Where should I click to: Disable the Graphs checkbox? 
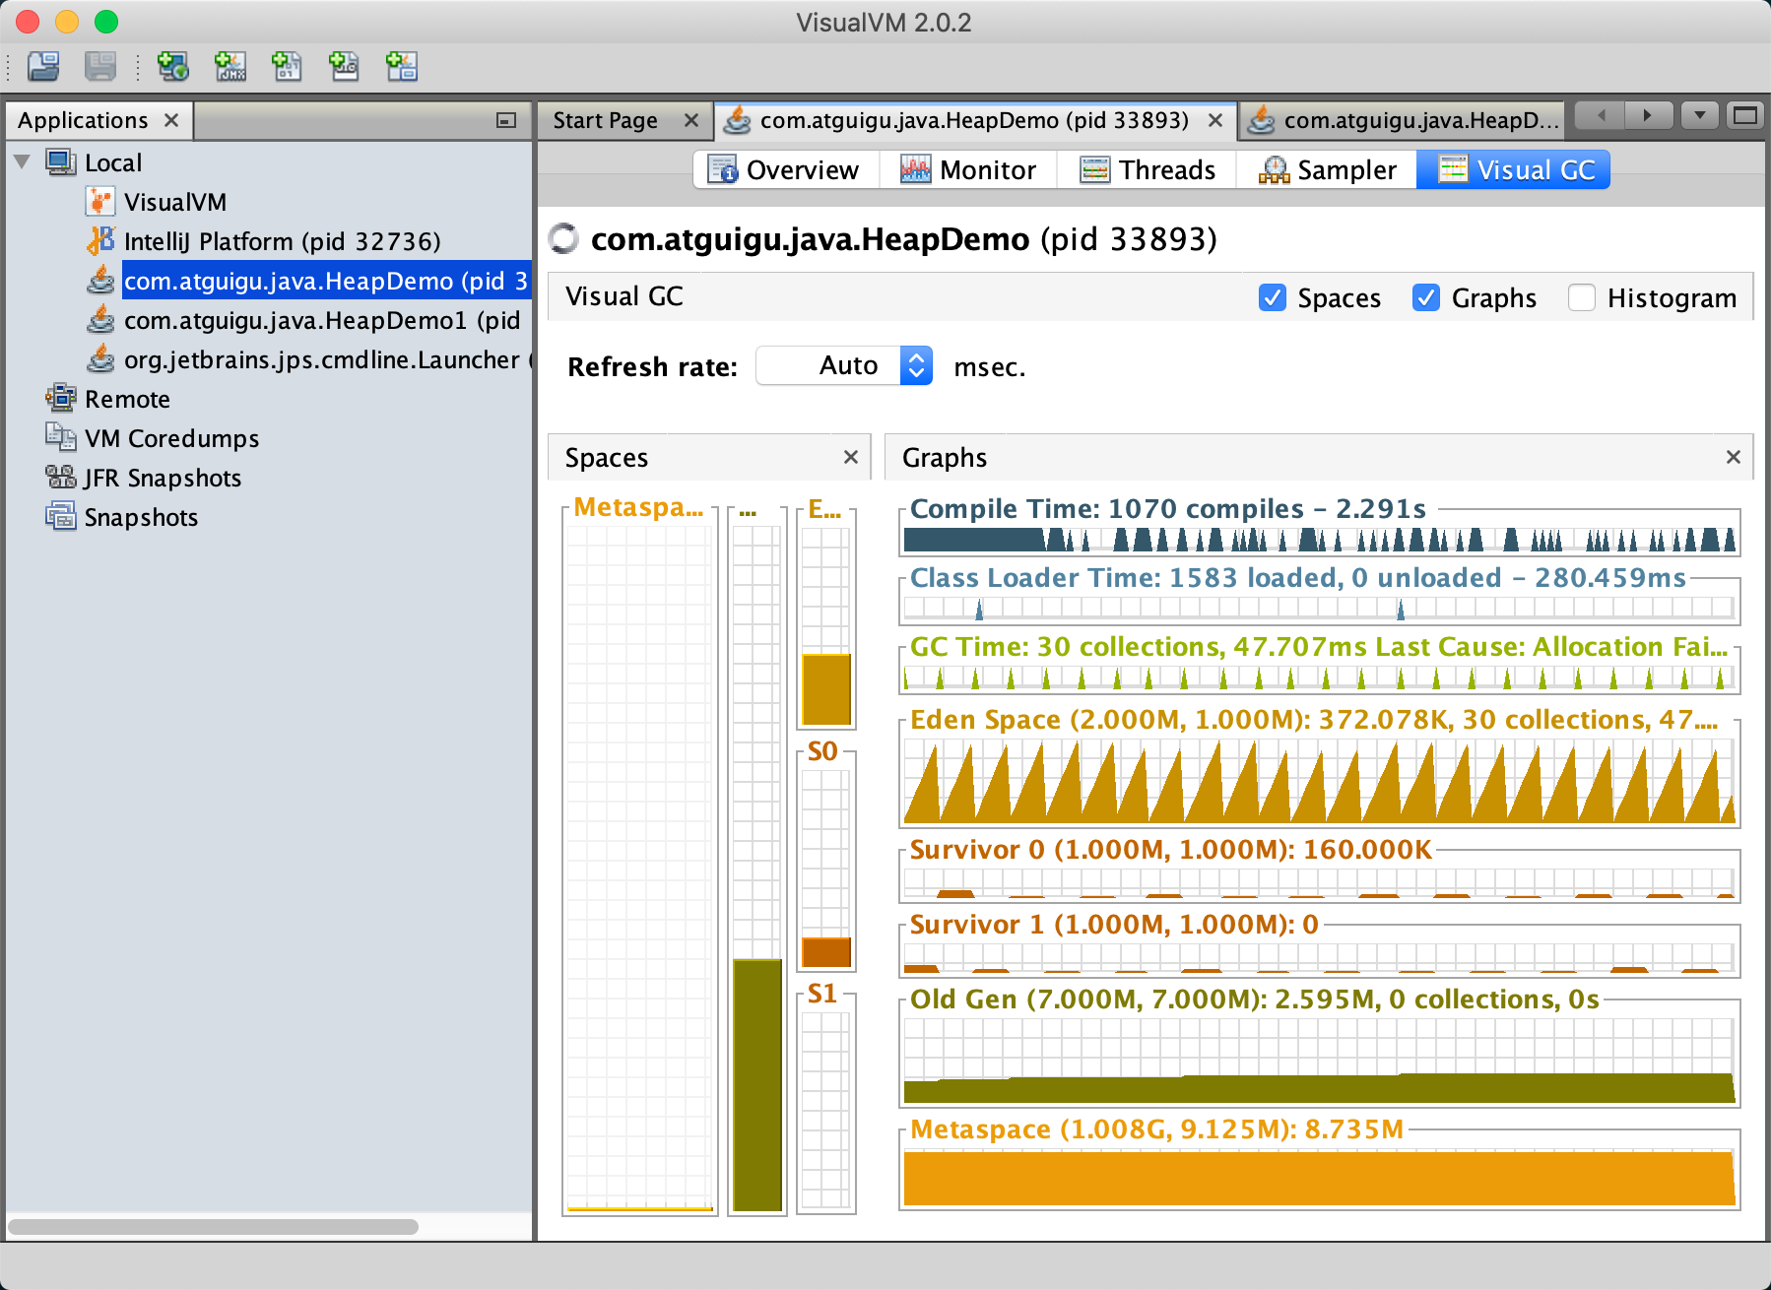[x=1426, y=297]
